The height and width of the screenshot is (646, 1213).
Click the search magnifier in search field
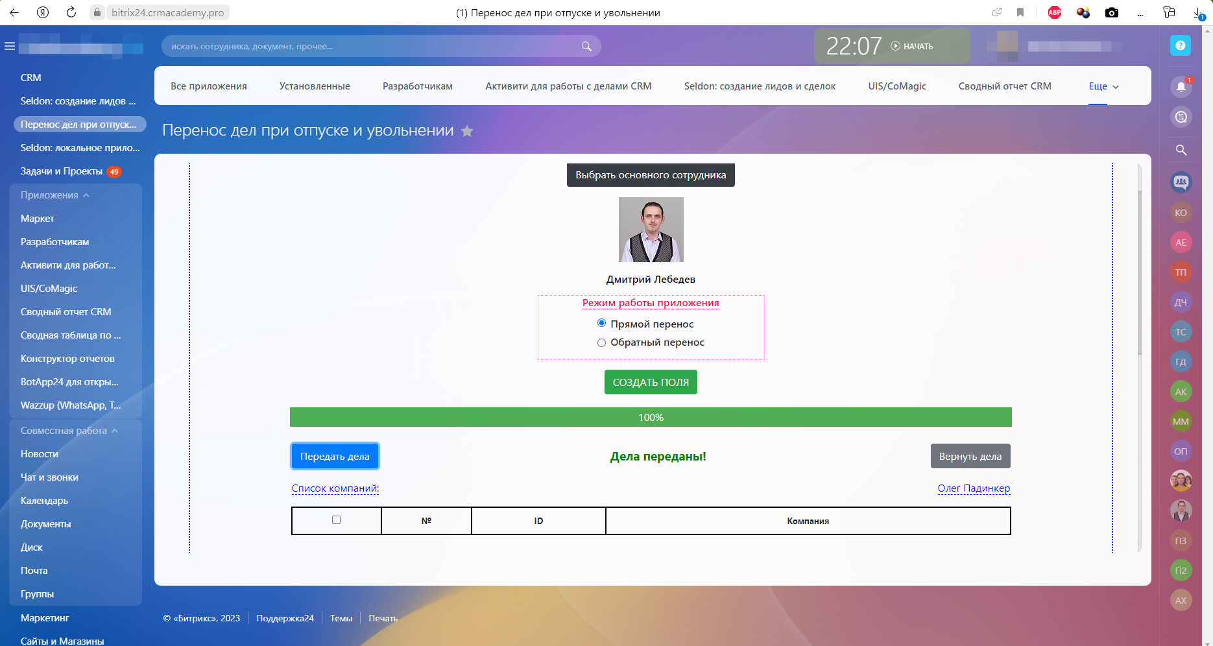coord(586,46)
